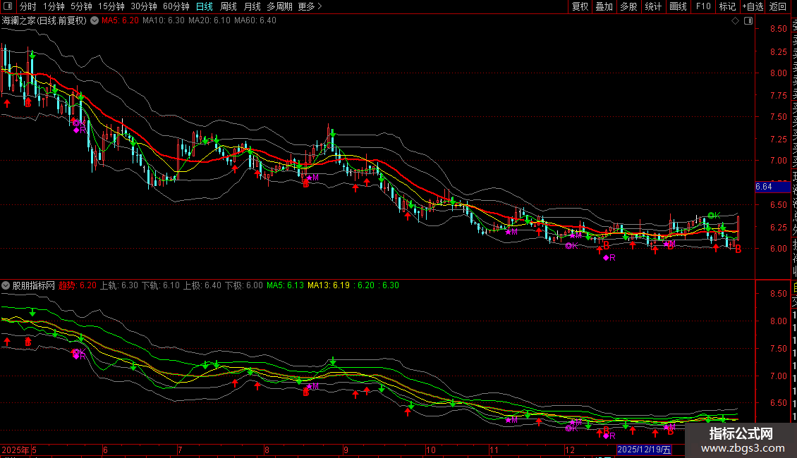797x458 pixels.
Task: Click the 2025/12/19 date marker on timeline
Action: click(645, 450)
